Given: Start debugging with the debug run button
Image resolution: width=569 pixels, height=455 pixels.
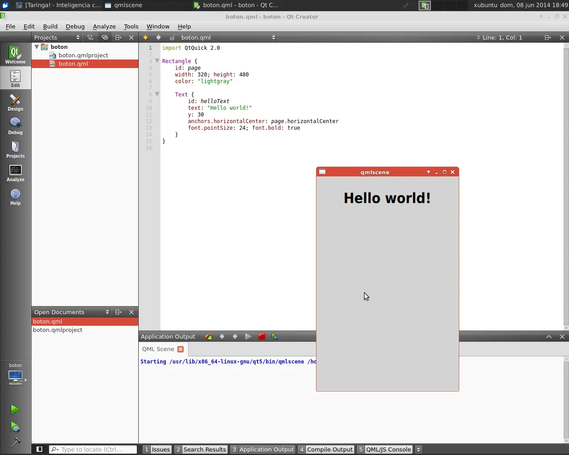Looking at the screenshot, I should pos(15,427).
